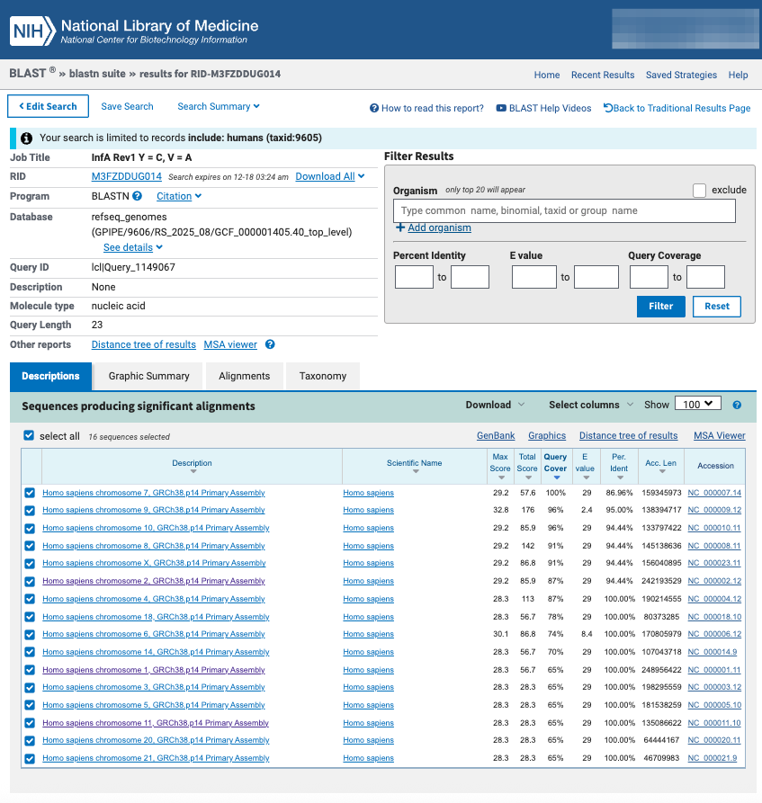762x803 pixels.
Task: Click the BLASTN help question icon
Action: click(x=138, y=196)
